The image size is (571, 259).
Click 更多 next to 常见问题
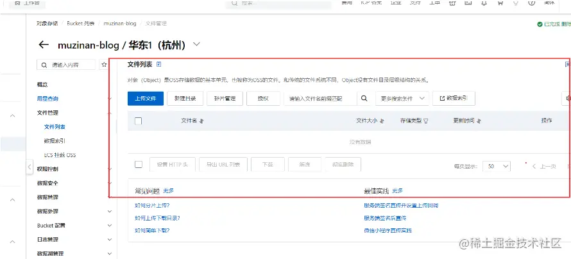tap(168, 190)
